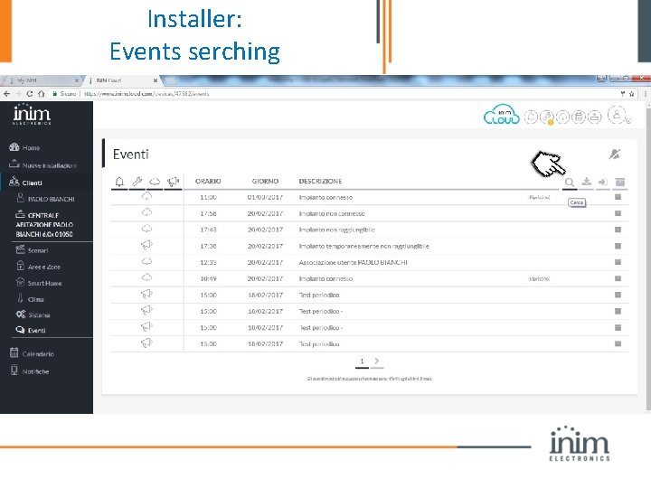This screenshot has height=488, width=651.
Task: Switch to the INIM Cloud browser tab
Action: click(121, 80)
